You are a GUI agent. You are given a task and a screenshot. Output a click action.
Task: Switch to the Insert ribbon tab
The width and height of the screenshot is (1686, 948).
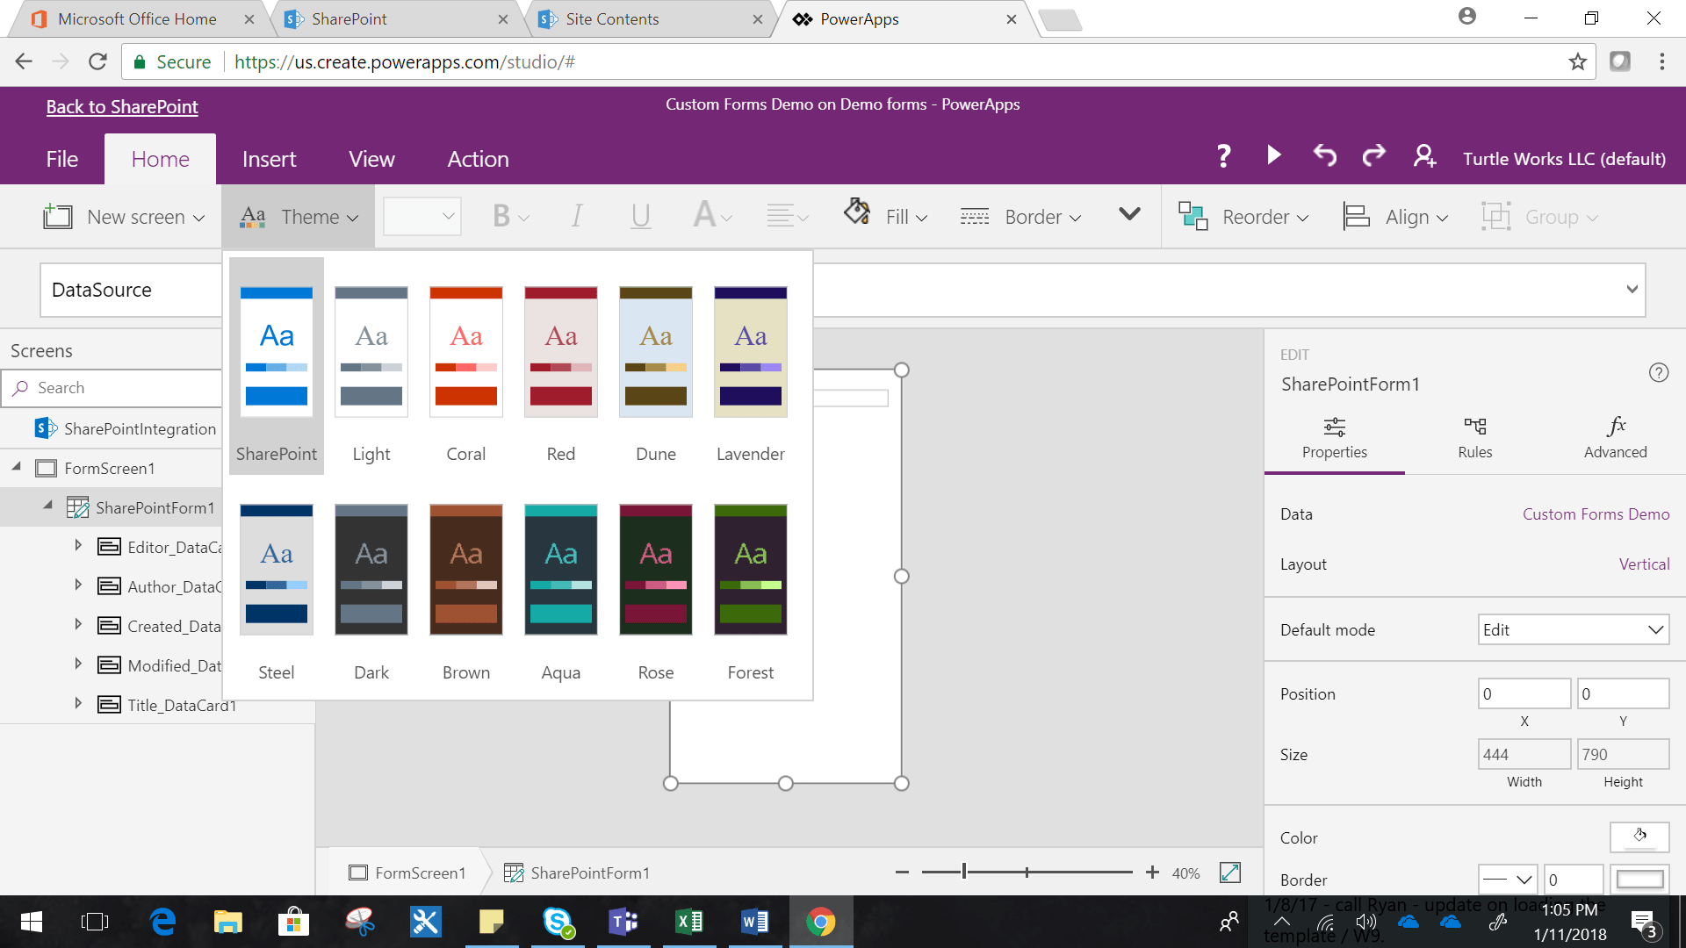tap(269, 159)
